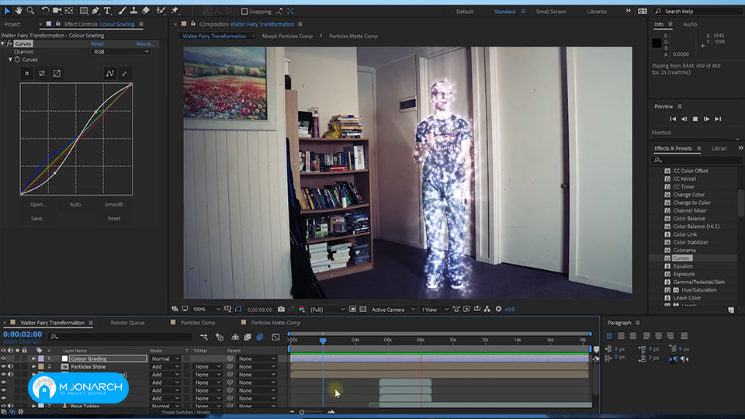
Task: Select the Eraser tool
Action: (146, 10)
